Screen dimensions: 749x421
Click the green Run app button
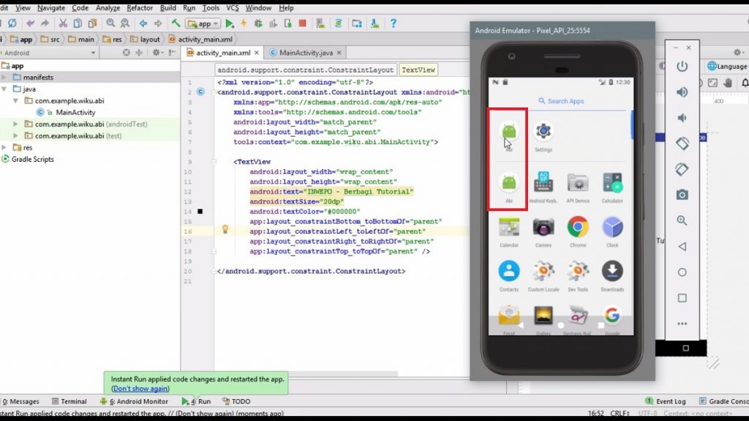pos(229,23)
